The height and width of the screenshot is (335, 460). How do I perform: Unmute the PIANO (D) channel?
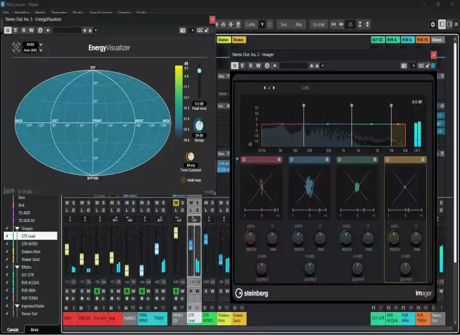[176, 203]
